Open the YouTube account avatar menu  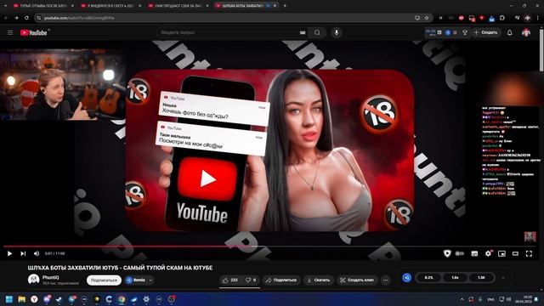point(526,32)
